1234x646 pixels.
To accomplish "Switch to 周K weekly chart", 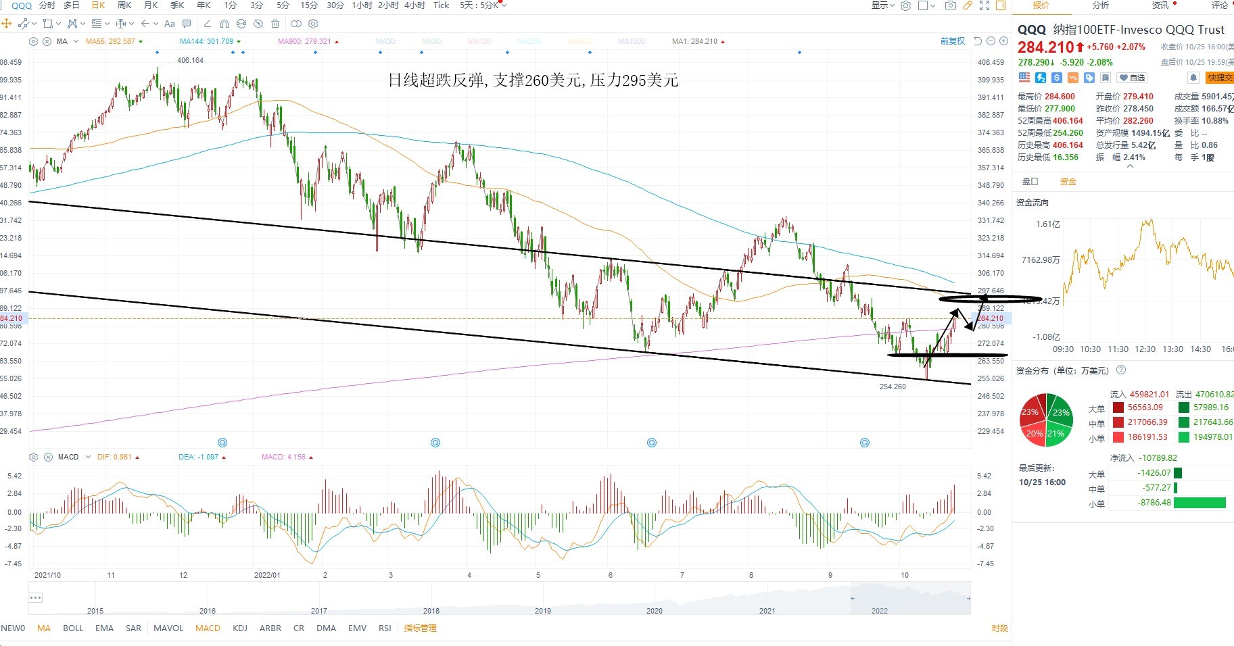I will [124, 5].
